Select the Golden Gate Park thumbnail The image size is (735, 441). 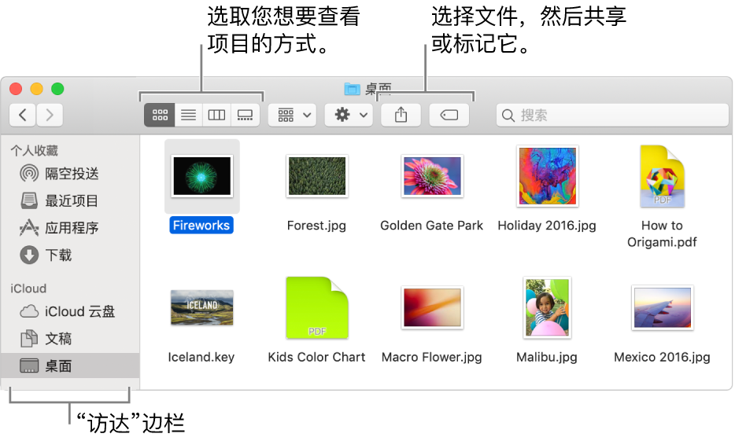coord(432,176)
